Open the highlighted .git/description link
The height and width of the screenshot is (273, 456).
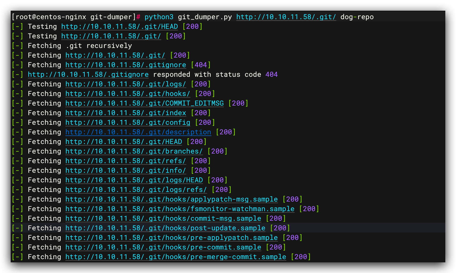tap(138, 132)
